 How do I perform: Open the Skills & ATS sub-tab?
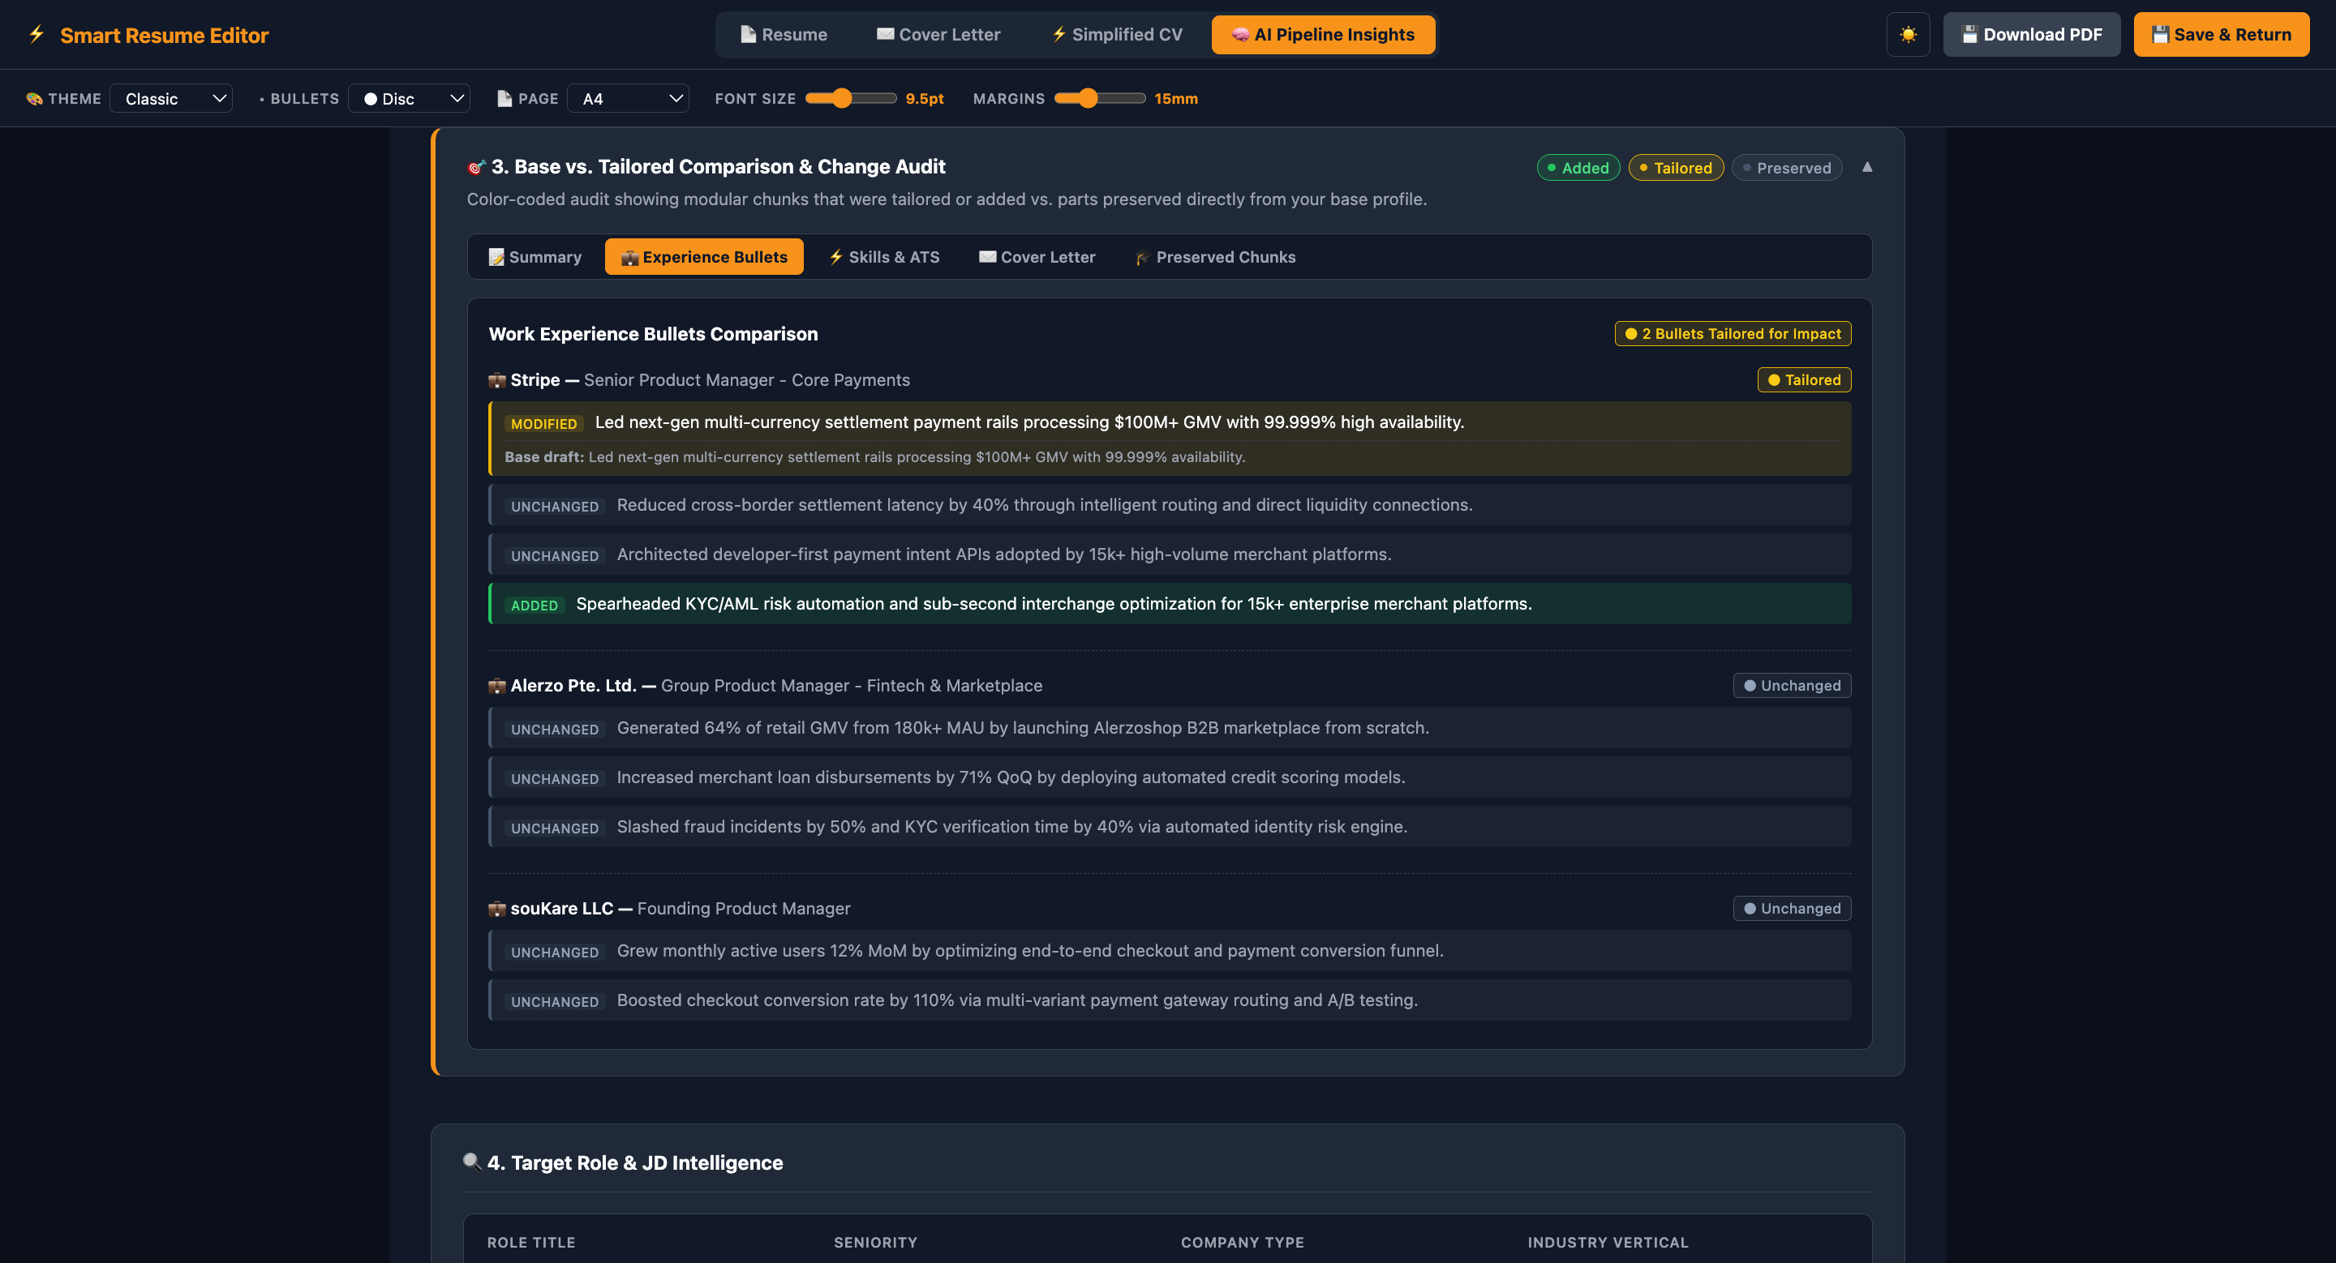point(884,256)
